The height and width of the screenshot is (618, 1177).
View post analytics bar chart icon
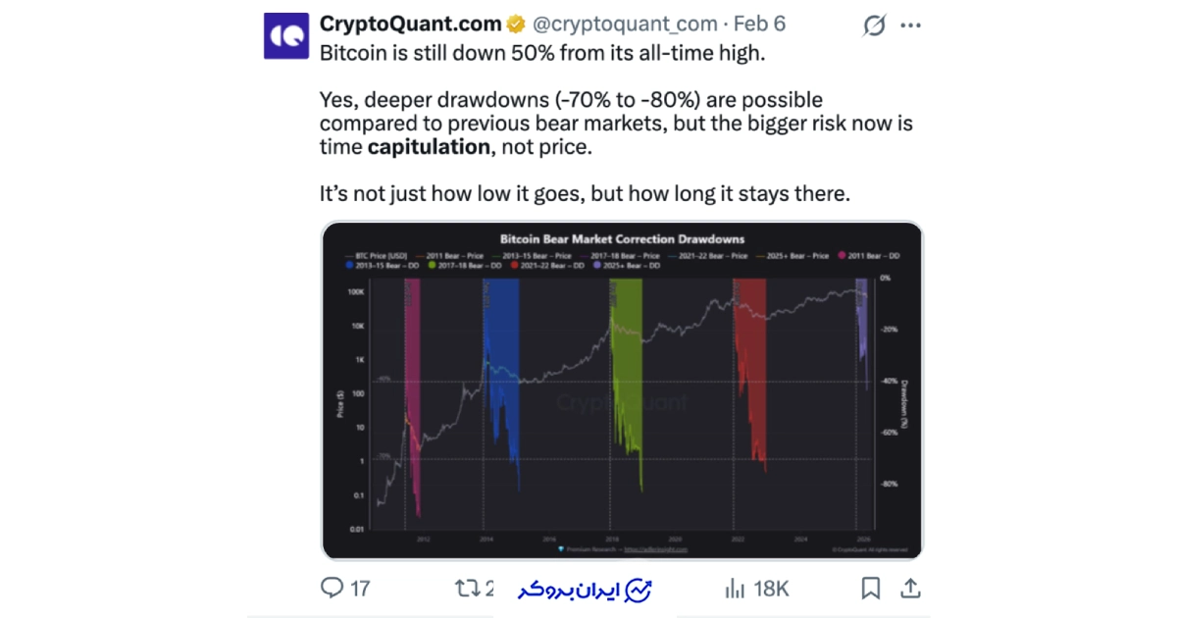734,588
